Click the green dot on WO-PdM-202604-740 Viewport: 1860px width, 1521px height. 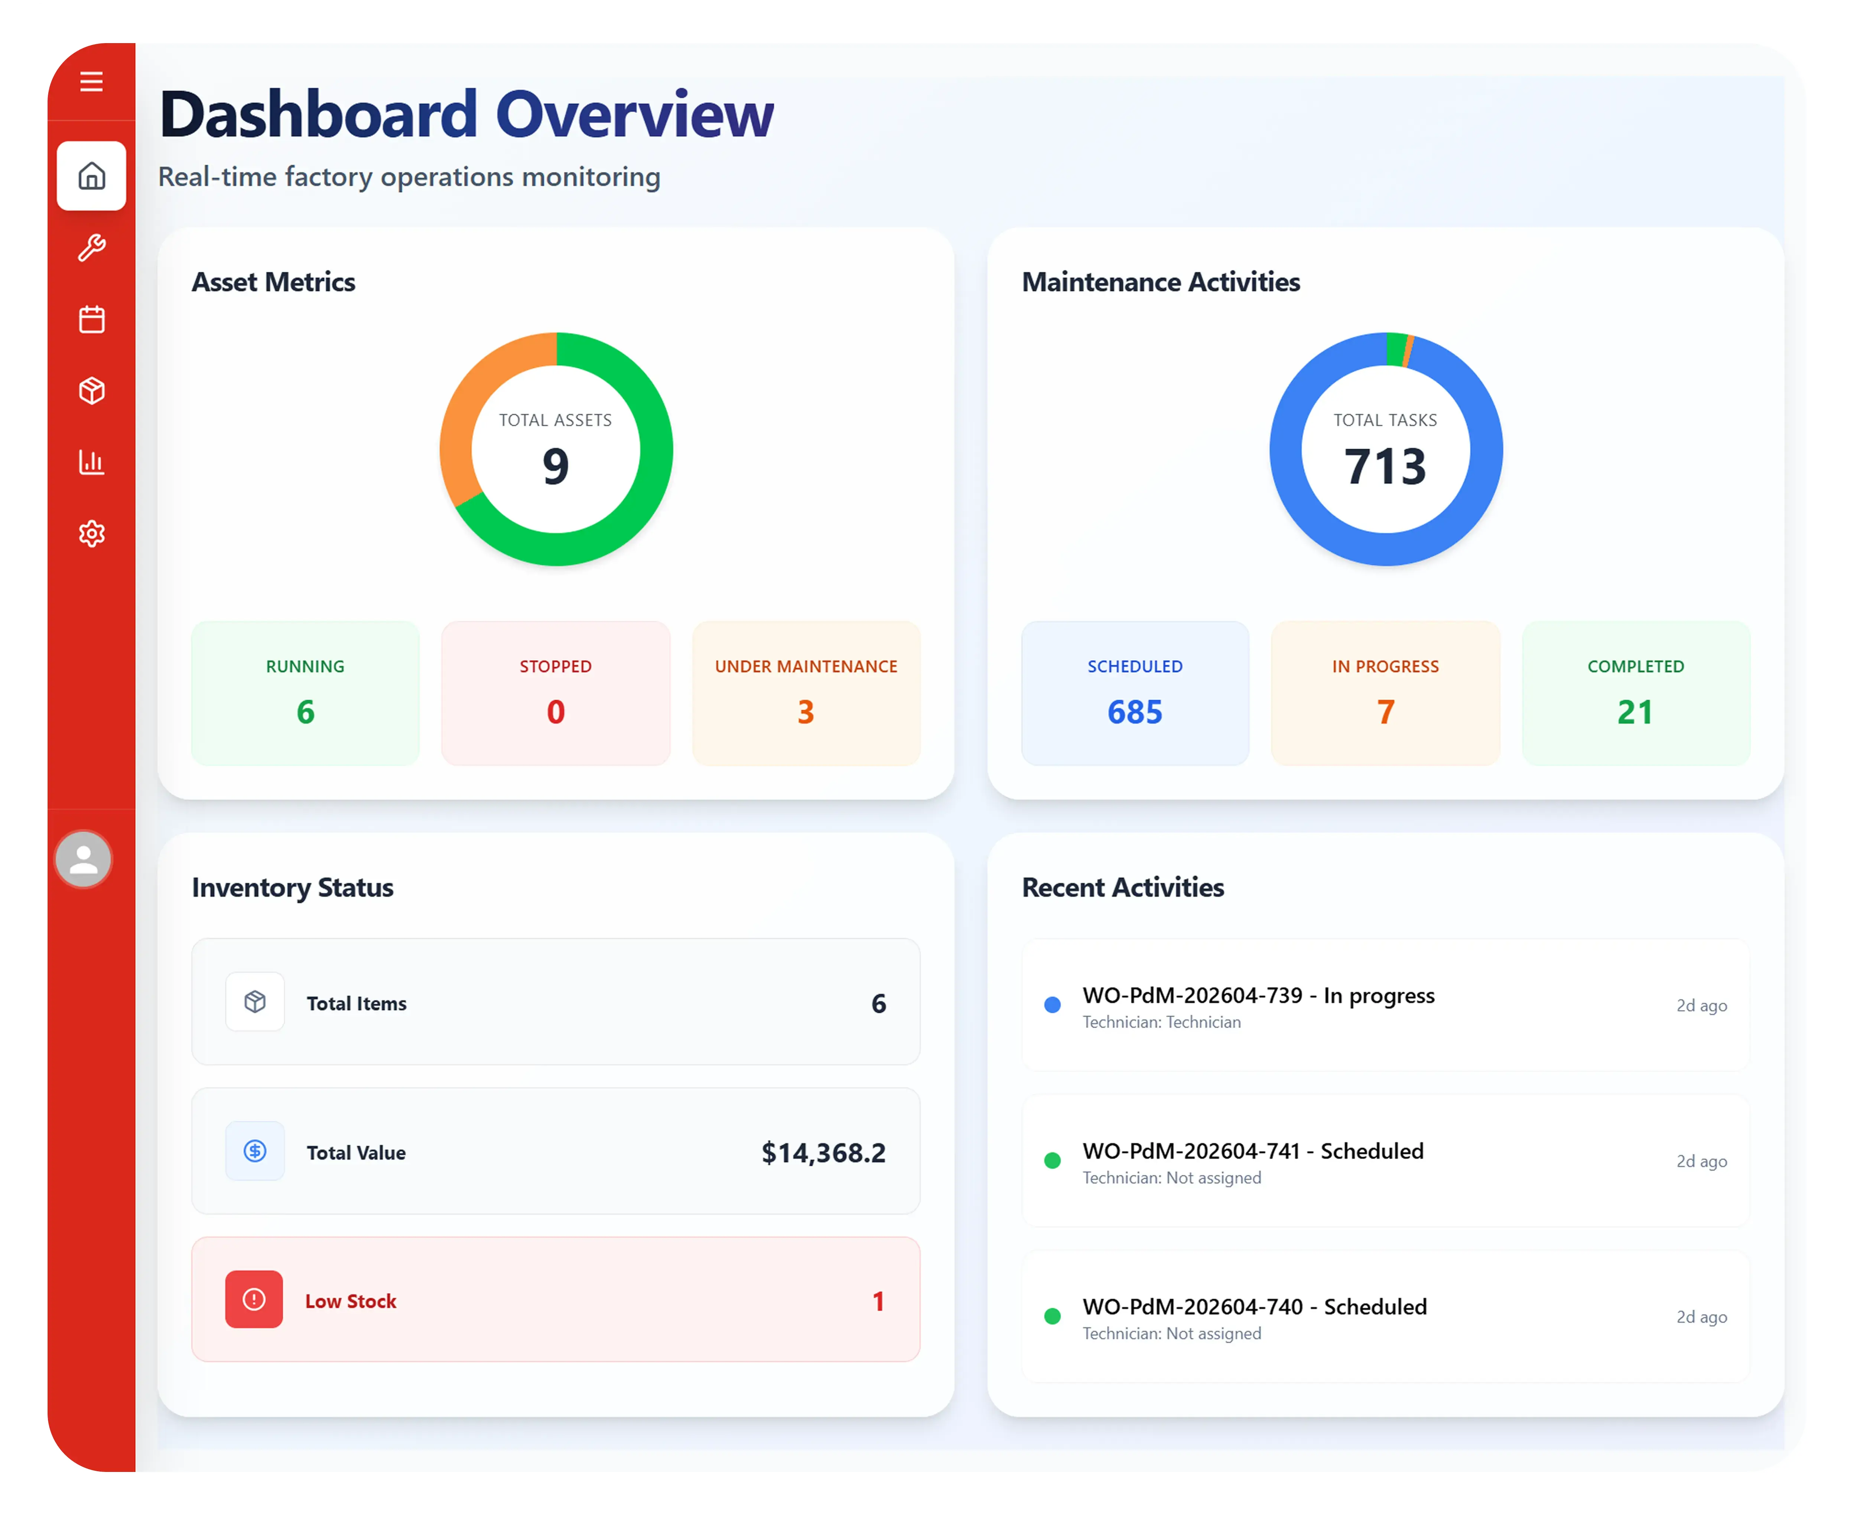coord(1052,1316)
